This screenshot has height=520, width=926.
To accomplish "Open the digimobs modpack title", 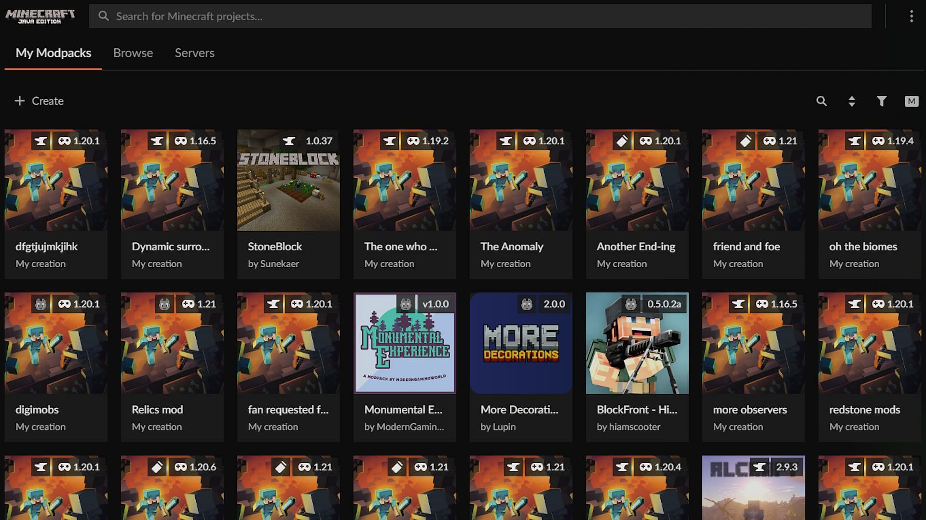I will [x=37, y=410].
